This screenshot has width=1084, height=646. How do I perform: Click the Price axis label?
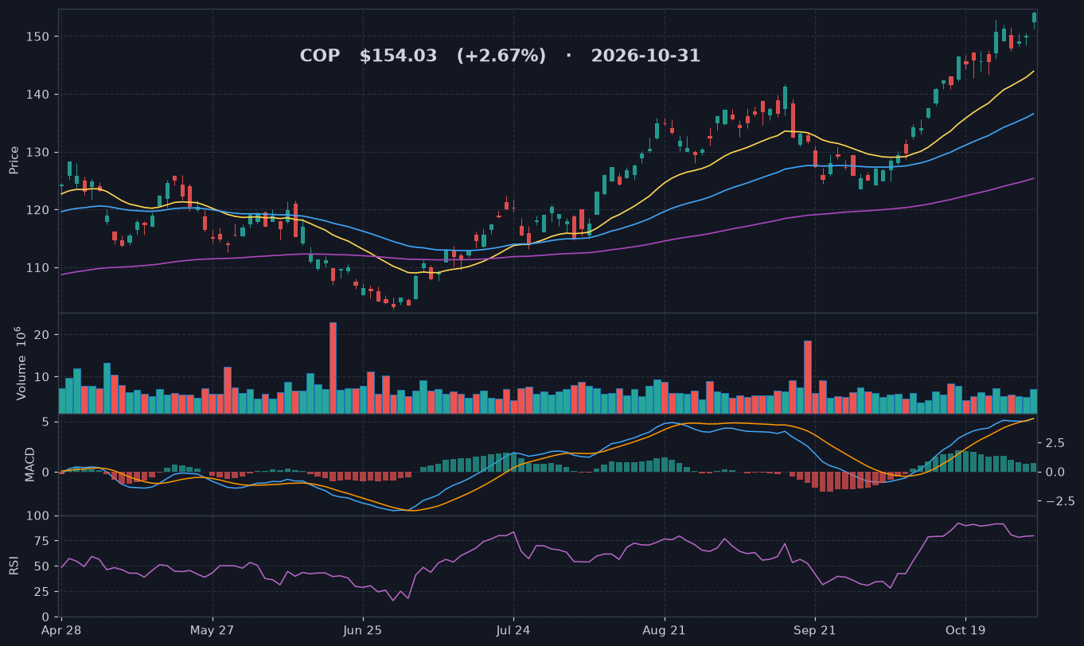(14, 160)
